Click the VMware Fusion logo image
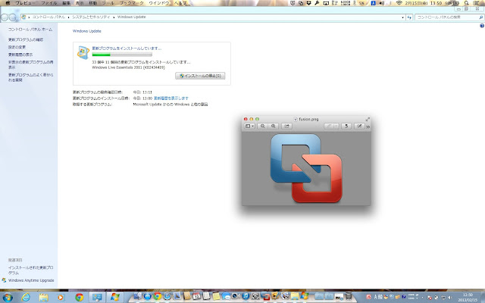This screenshot has width=485, height=303. click(x=306, y=168)
